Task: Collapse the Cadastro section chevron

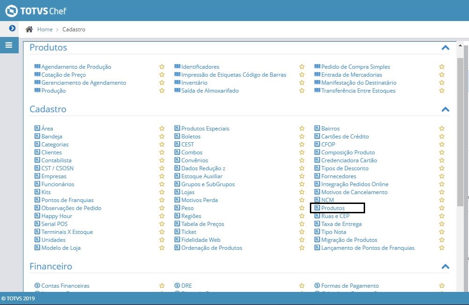Action: [446, 109]
